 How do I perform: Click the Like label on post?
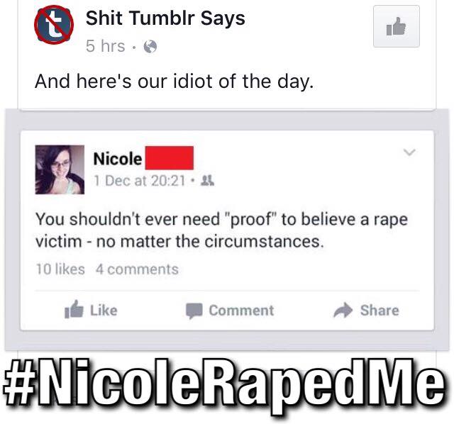point(104,311)
